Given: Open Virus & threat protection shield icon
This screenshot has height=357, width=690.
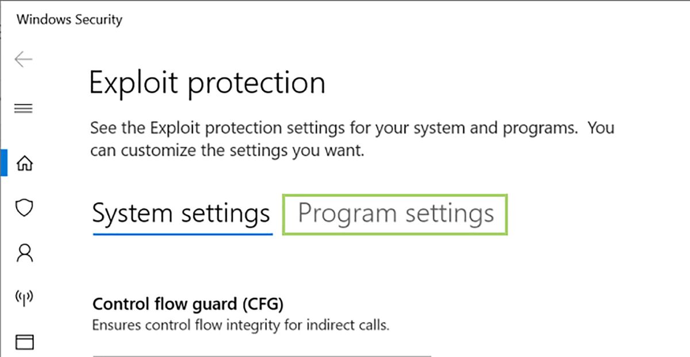Looking at the screenshot, I should (23, 208).
